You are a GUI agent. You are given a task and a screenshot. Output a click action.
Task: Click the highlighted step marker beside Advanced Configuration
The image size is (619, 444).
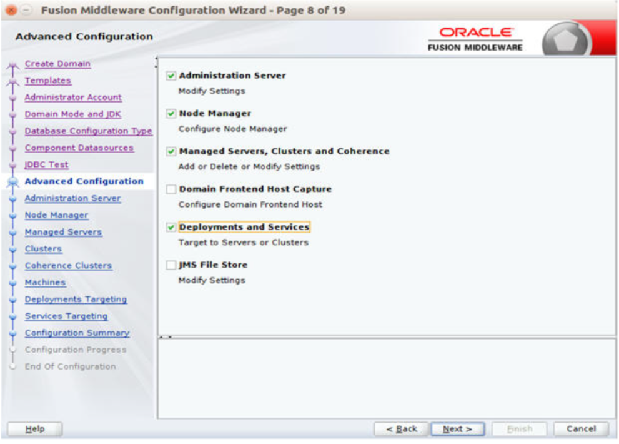point(15,181)
